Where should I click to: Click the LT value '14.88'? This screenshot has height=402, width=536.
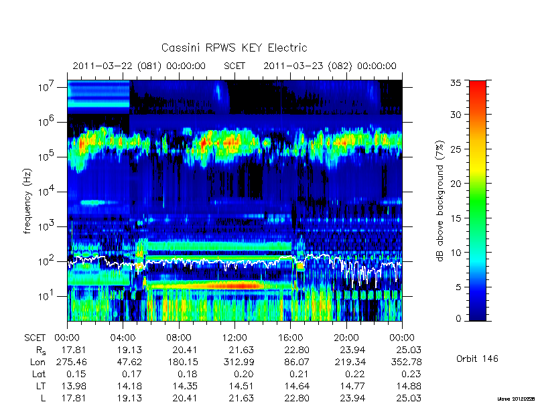point(409,386)
